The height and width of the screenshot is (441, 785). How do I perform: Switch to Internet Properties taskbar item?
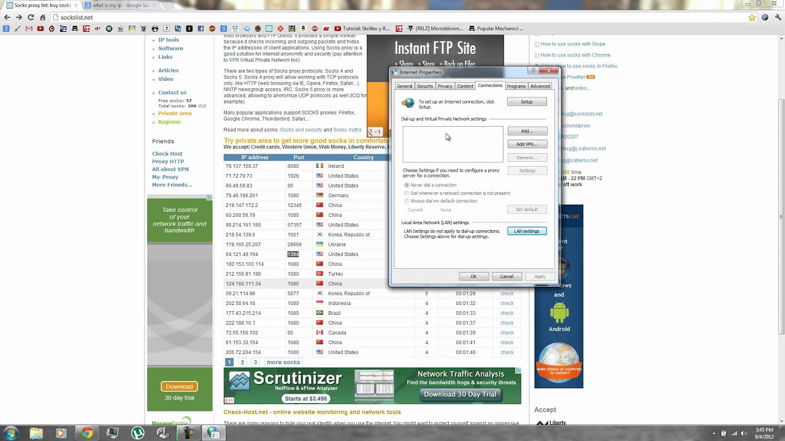pyautogui.click(x=213, y=433)
